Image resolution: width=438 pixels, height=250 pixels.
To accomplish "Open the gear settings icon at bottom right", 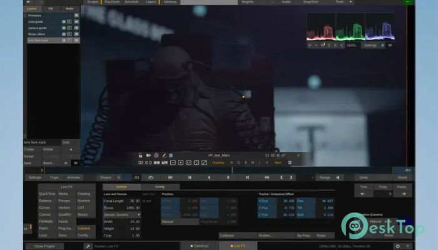I will tap(398, 246).
